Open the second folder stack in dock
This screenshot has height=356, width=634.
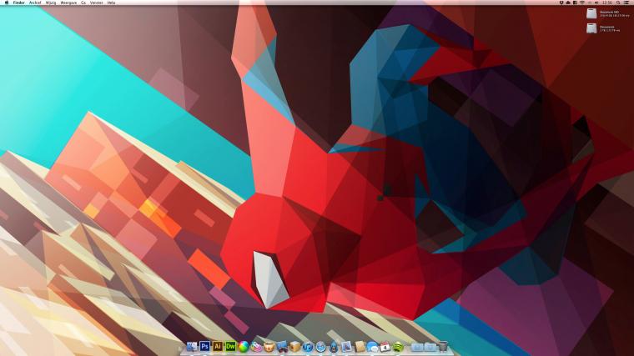430,347
